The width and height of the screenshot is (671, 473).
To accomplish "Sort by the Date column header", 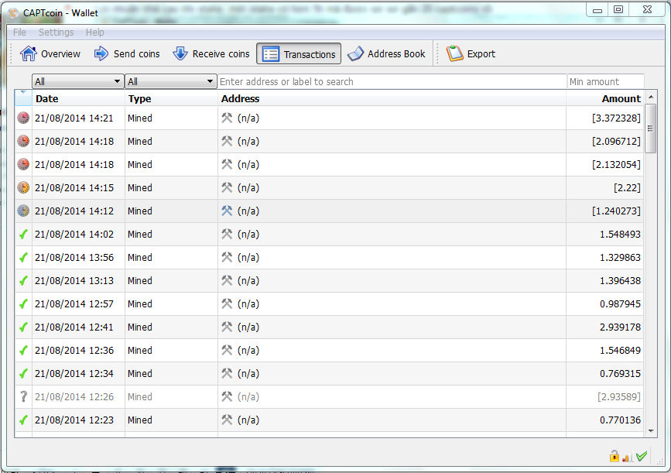I will pos(78,98).
